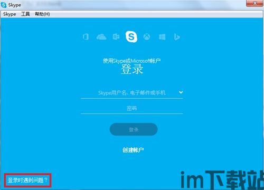Click the Skype icon in title bar

click(4, 5)
